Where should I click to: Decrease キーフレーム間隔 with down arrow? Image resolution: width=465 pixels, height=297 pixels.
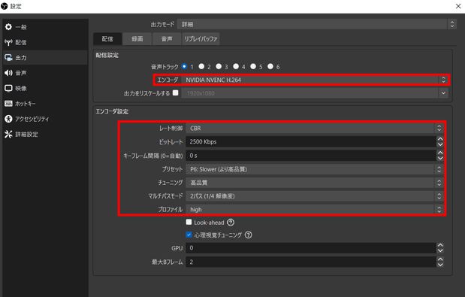click(440, 158)
